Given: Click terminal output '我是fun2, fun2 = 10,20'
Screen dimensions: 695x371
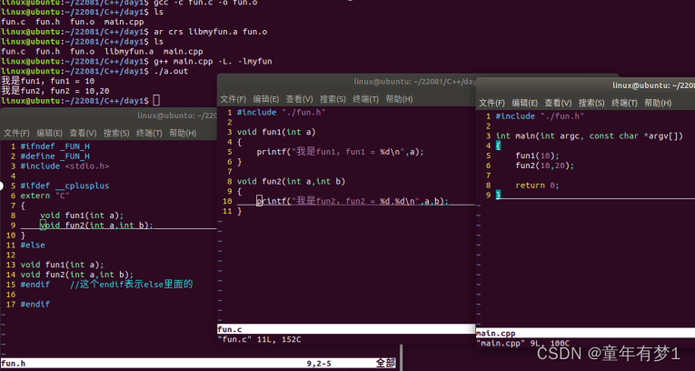Looking at the screenshot, I should tap(55, 91).
